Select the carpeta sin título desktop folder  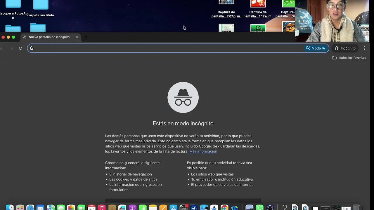41,9
